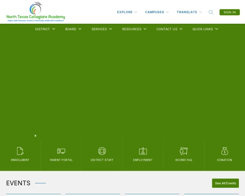Screen dimensions: 245x196
Task: Expand the Services menu item
Action: [102, 29]
